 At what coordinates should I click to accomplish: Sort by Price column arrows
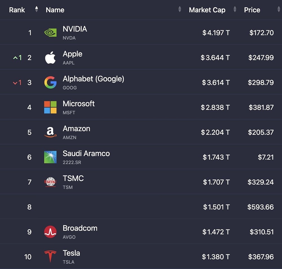click(279, 10)
